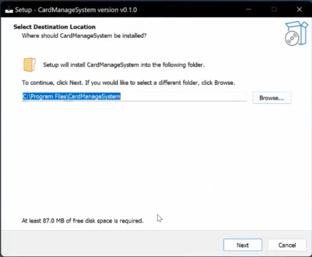Click the free disk space requirement text
The width and height of the screenshot is (312, 257).
[x=82, y=221]
